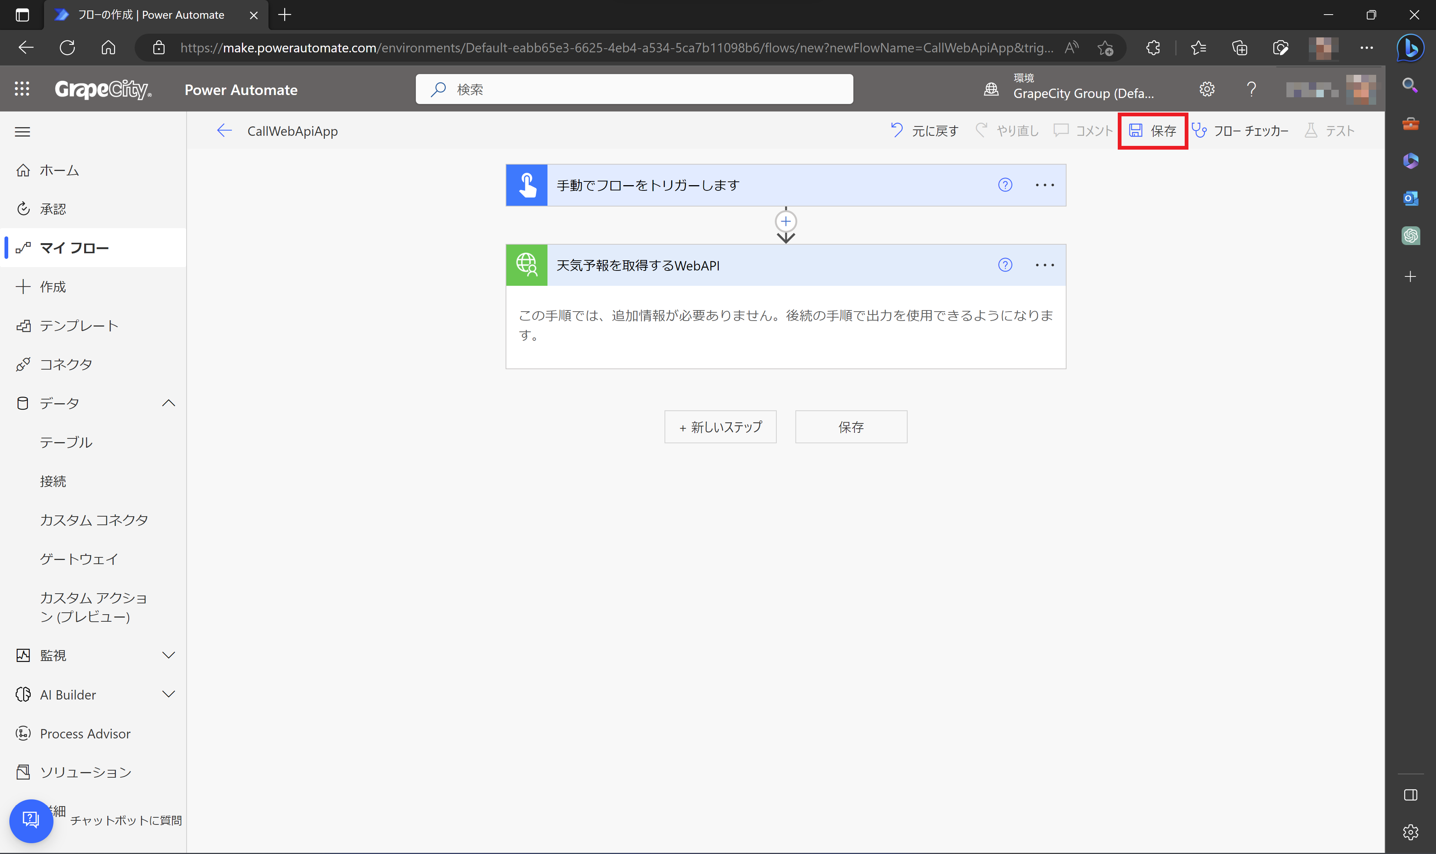This screenshot has height=854, width=1436.
Task: Click the 検索 search field
Action: (634, 89)
